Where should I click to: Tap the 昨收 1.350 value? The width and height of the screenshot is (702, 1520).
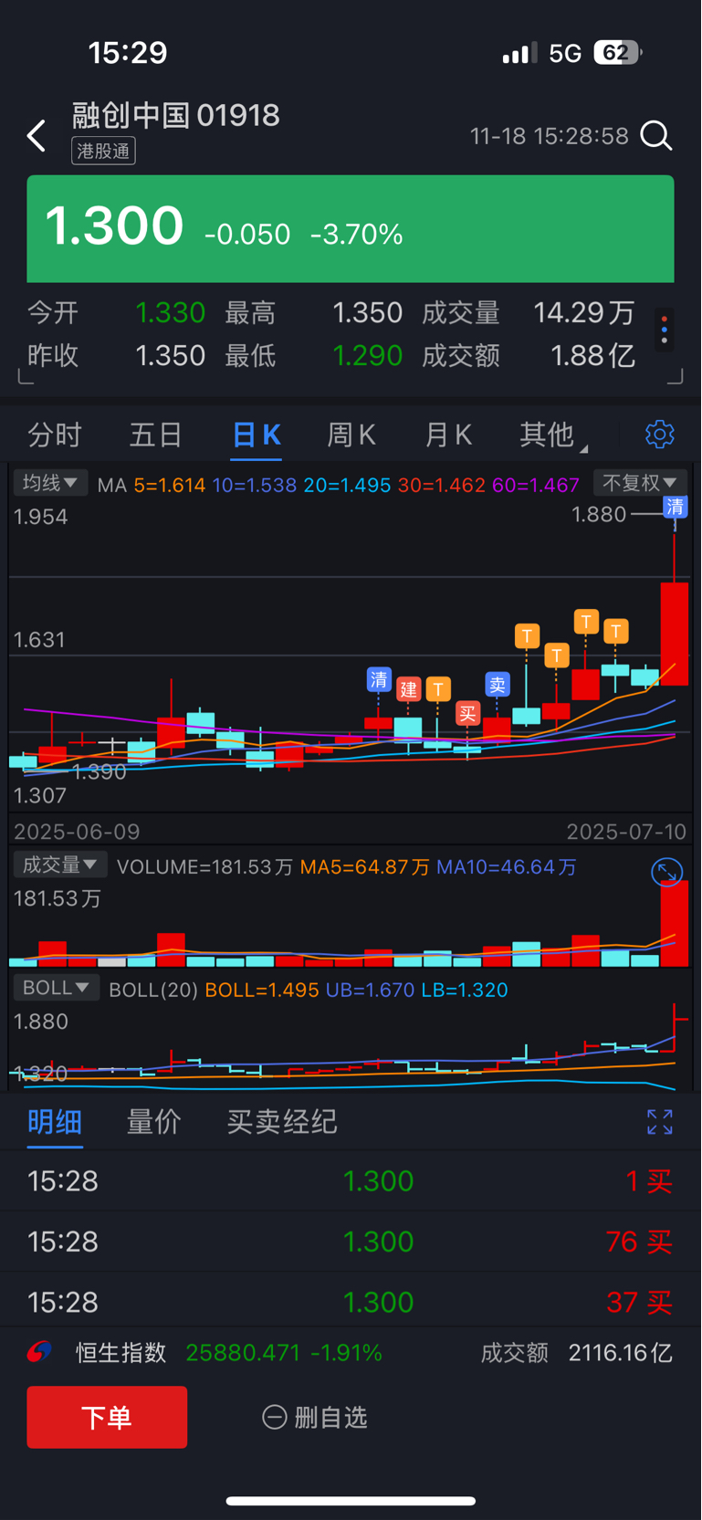point(171,355)
